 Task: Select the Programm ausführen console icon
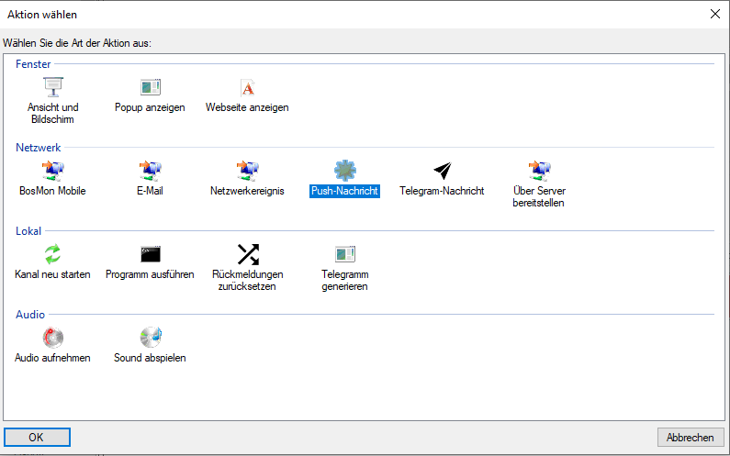tap(150, 253)
